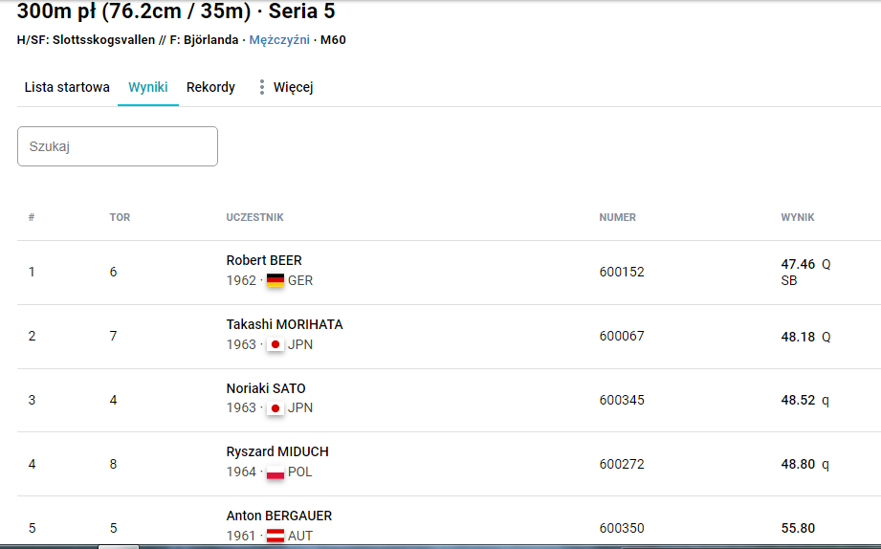The width and height of the screenshot is (881, 549).
Task: Open Anton BERGAUER athlete profile
Action: click(x=279, y=516)
